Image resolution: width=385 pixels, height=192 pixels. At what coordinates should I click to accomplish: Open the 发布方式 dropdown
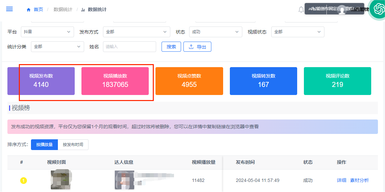137,32
